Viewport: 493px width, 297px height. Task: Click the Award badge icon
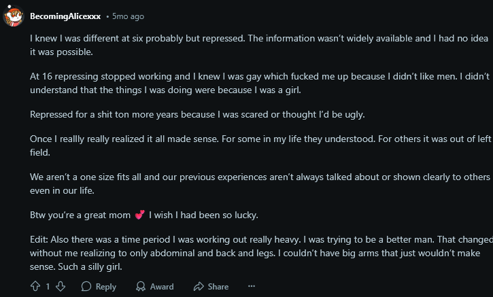(x=141, y=287)
